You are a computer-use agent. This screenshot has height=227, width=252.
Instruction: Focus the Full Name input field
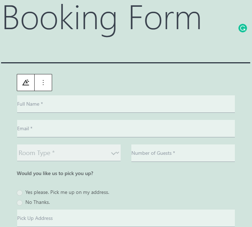[x=126, y=104]
